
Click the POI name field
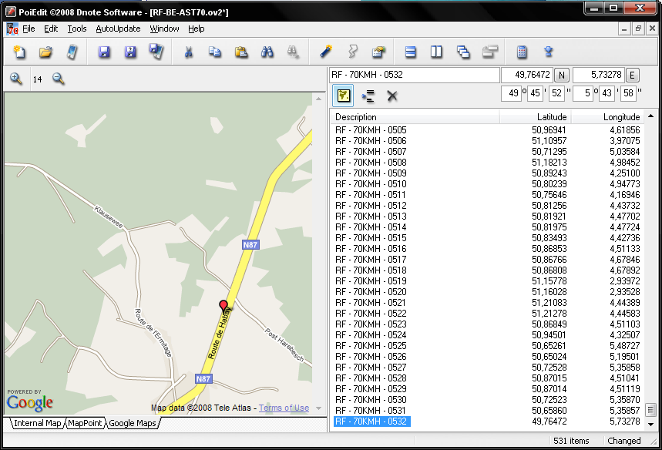point(415,75)
